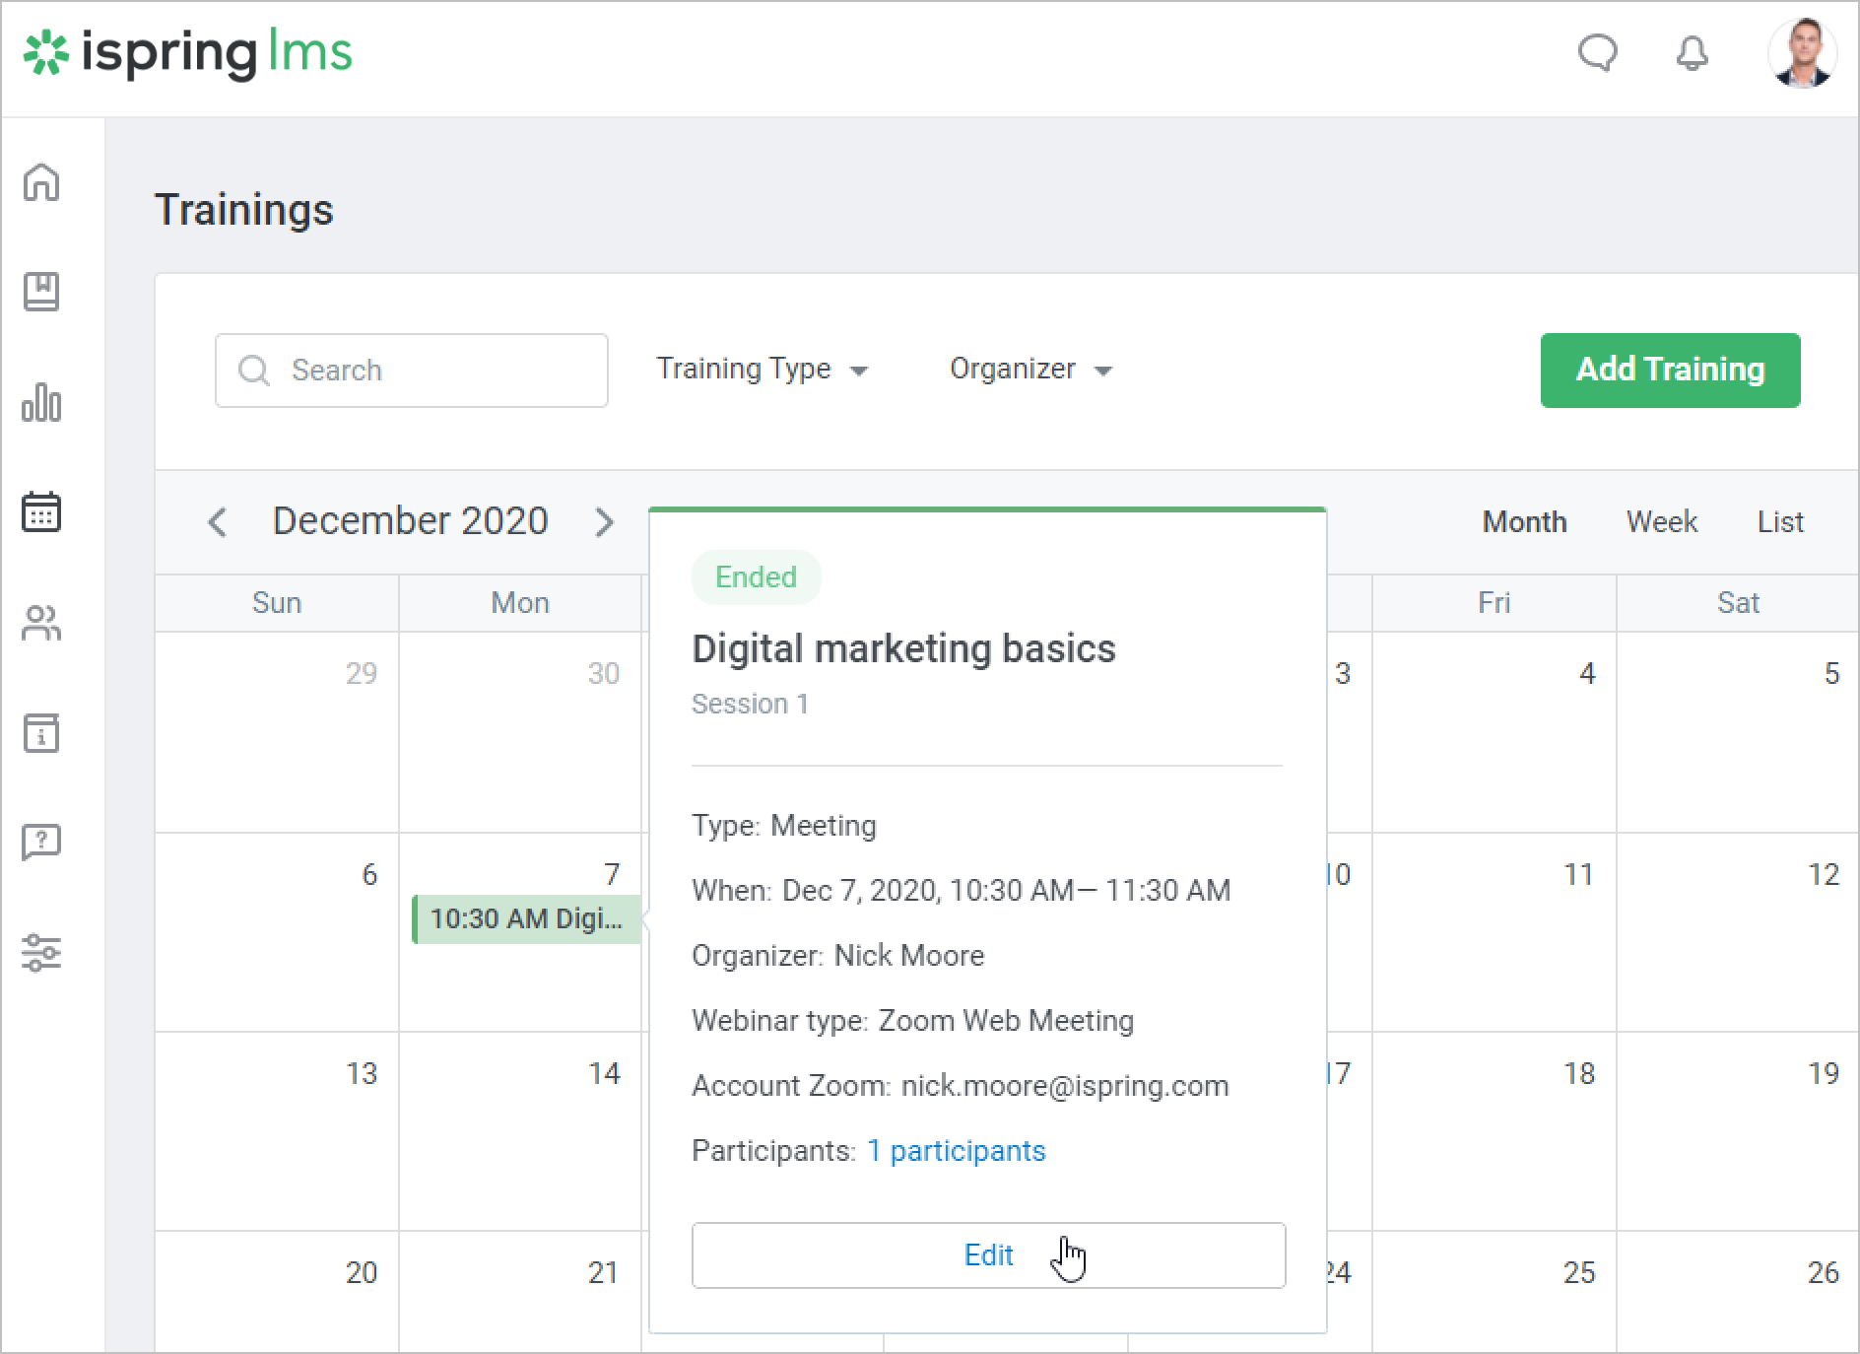Expand the Organizer filter dropdown

pos(1030,370)
